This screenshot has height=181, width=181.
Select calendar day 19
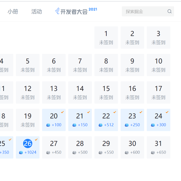pyautogui.click(x=28, y=120)
